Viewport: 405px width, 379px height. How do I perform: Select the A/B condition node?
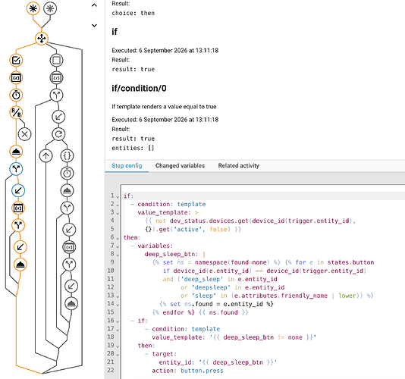16,113
